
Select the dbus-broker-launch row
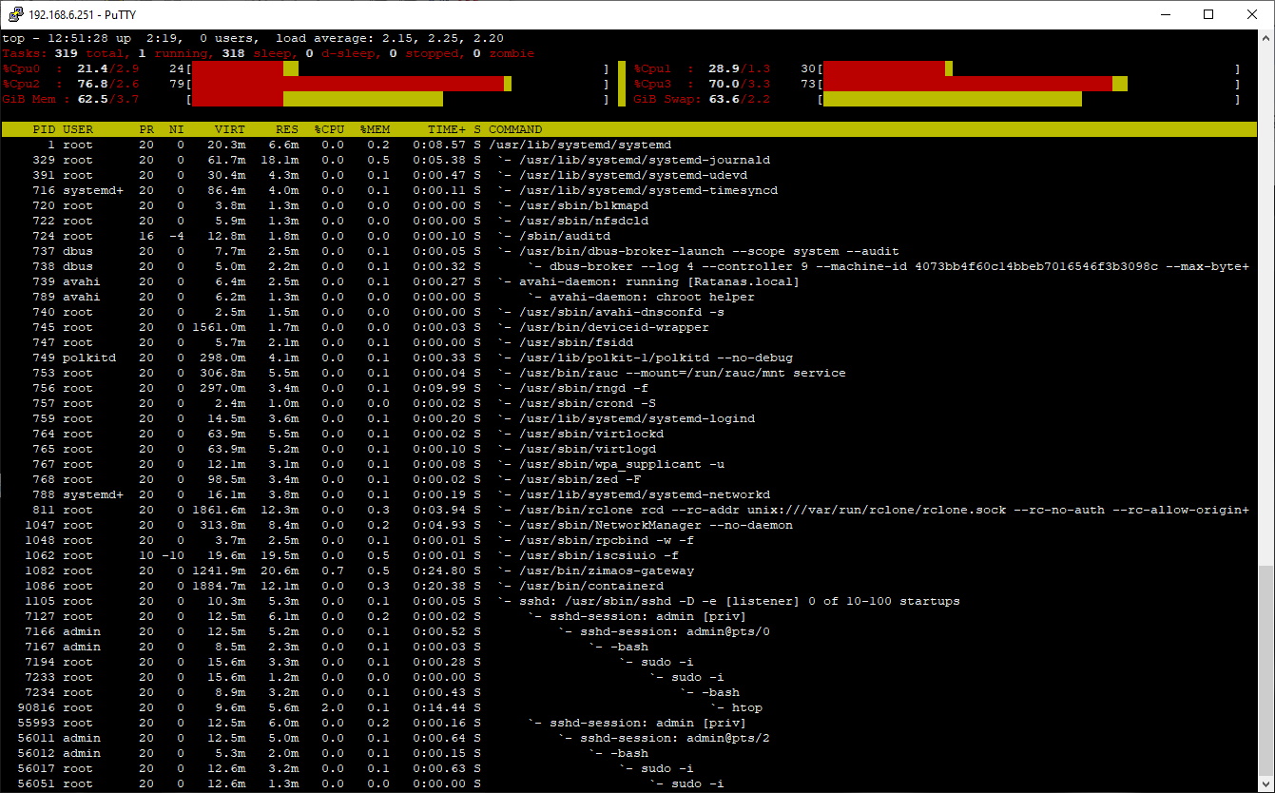(628, 251)
